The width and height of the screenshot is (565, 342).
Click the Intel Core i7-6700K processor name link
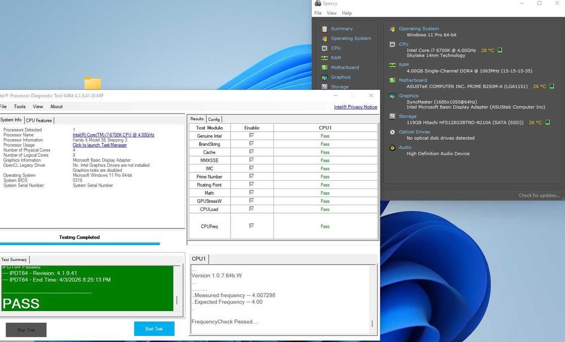114,135
